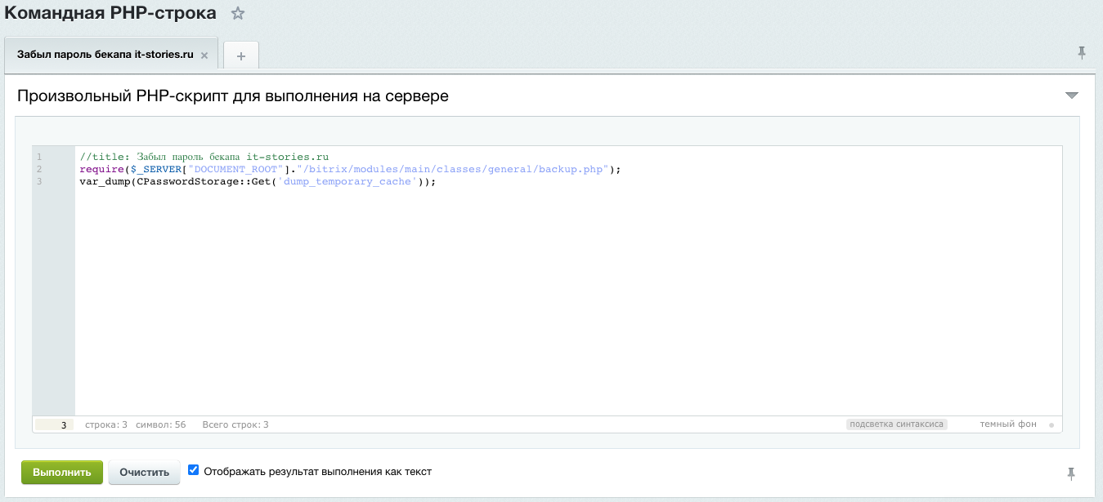This screenshot has height=502, width=1103.
Task: Click 'символ: 56' indicator in status bar
Action: [x=160, y=424]
